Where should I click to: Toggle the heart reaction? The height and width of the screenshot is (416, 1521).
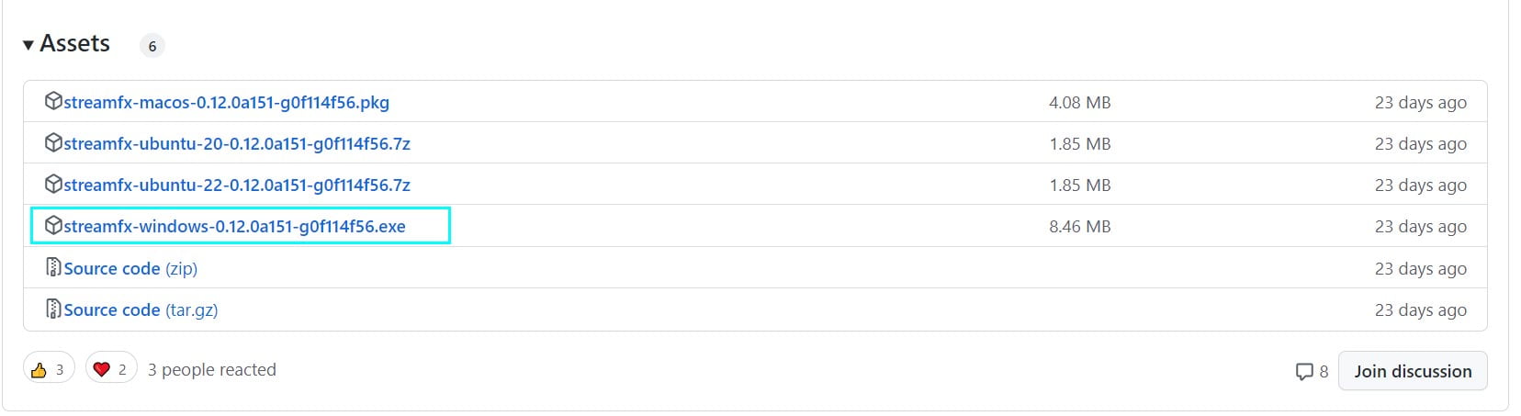[111, 369]
